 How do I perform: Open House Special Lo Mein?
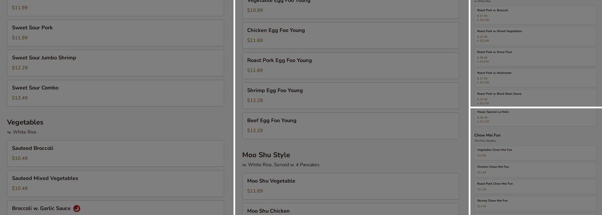(535, 117)
